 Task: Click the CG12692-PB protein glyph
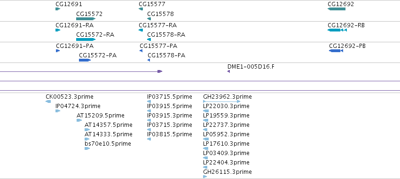[x=336, y=51]
